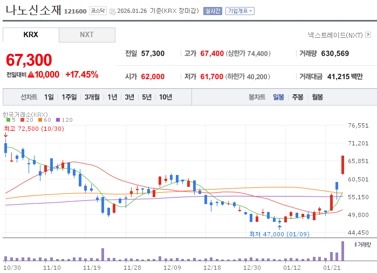Image resolution: width=377 pixels, height=273 pixels.
Task: Click the opening price value 62,000
Action: (x=153, y=76)
